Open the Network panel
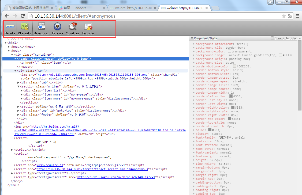The height and width of the screenshot is (195, 302). point(57,28)
